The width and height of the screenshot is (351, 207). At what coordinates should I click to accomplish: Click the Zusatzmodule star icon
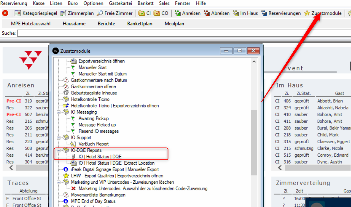[x=307, y=13]
